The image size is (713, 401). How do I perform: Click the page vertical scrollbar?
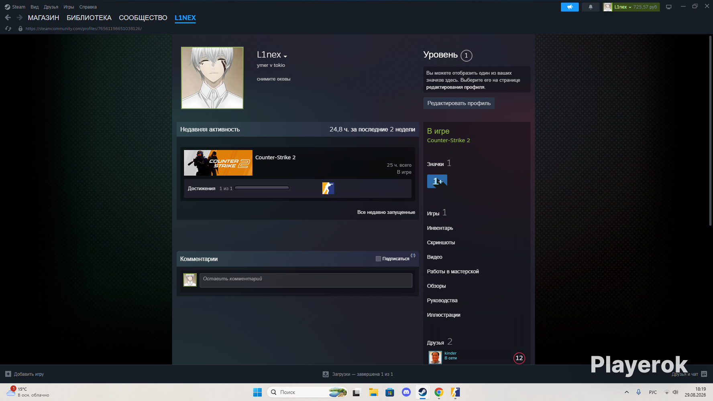coord(711,130)
